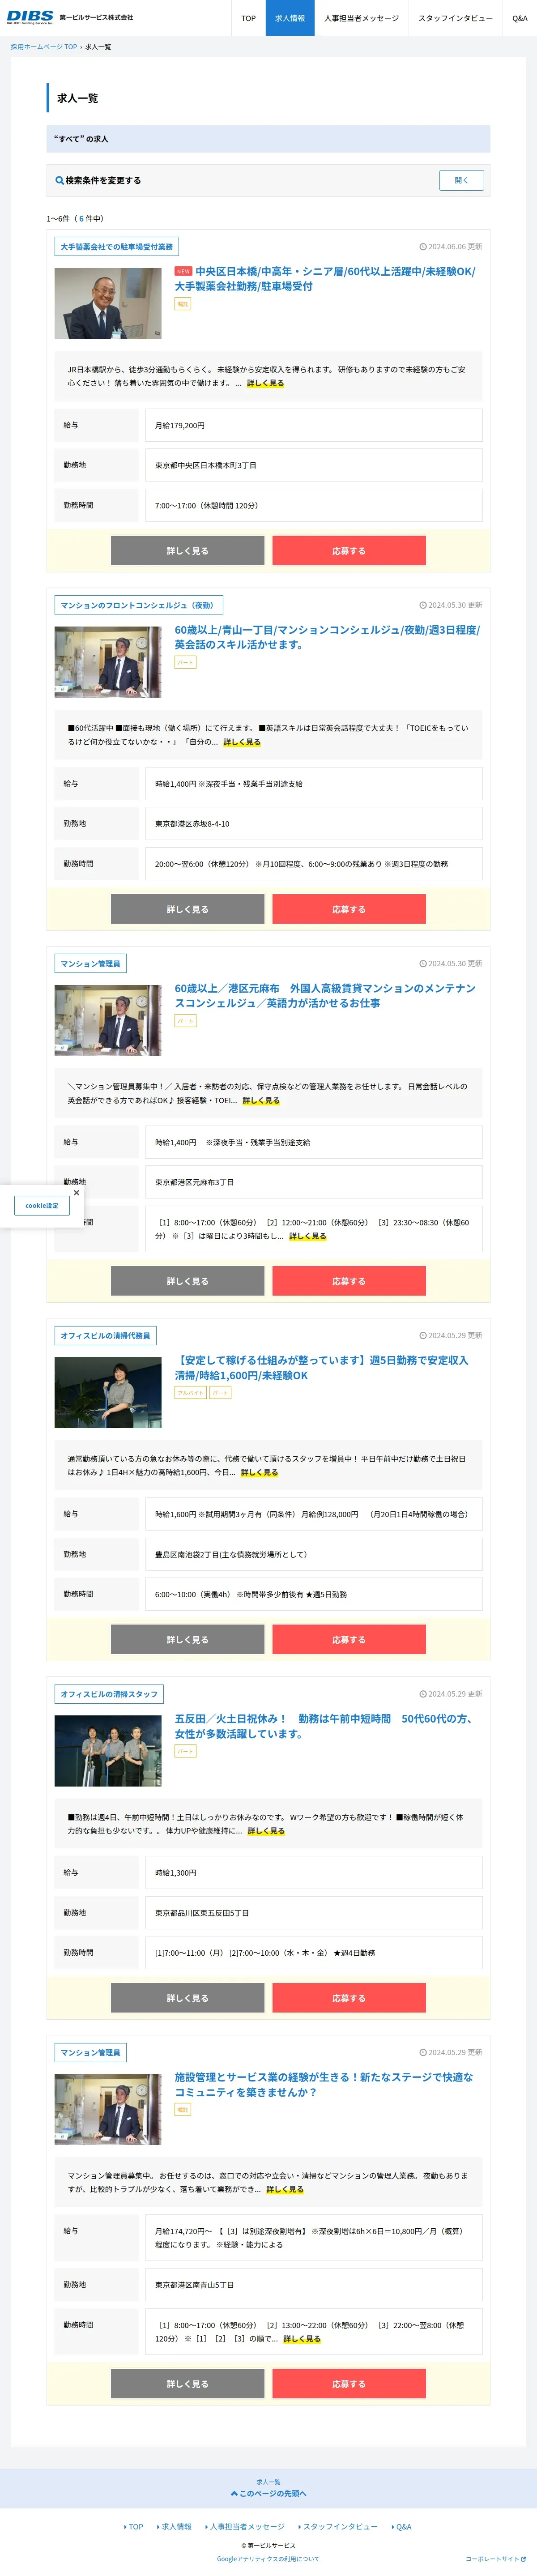
Task: Click inline 詳しく見る in 夜勤もあります description
Action: pos(285,2190)
